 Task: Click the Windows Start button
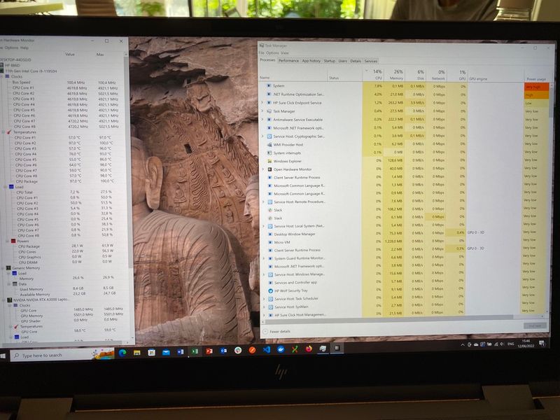(x=3, y=356)
